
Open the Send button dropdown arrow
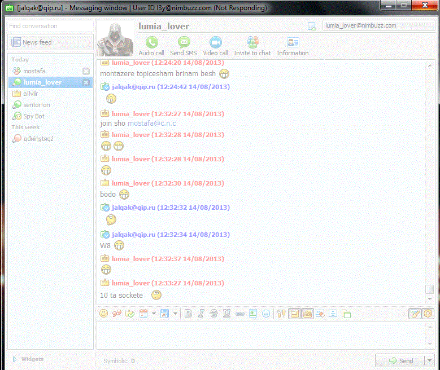429,360
